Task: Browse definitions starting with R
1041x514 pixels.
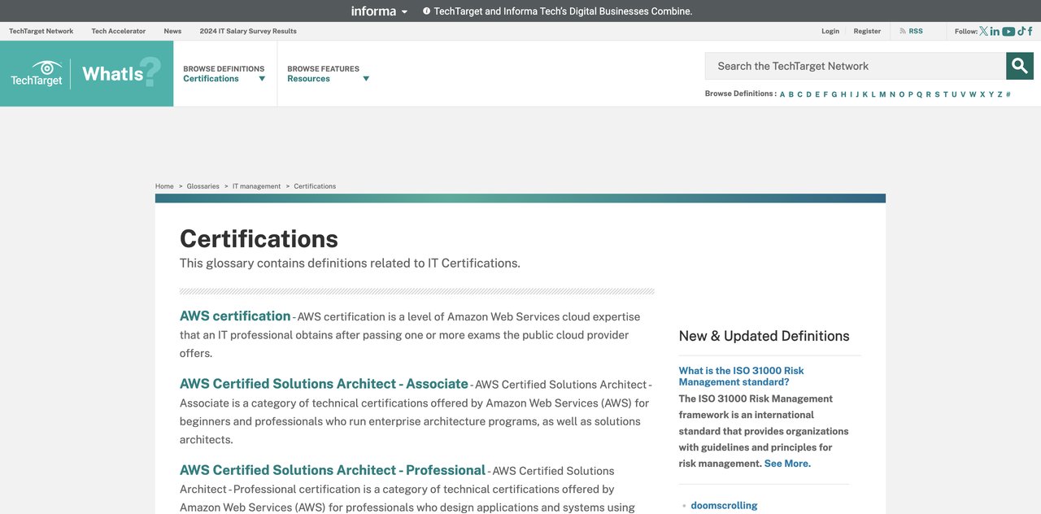Action: (x=929, y=94)
